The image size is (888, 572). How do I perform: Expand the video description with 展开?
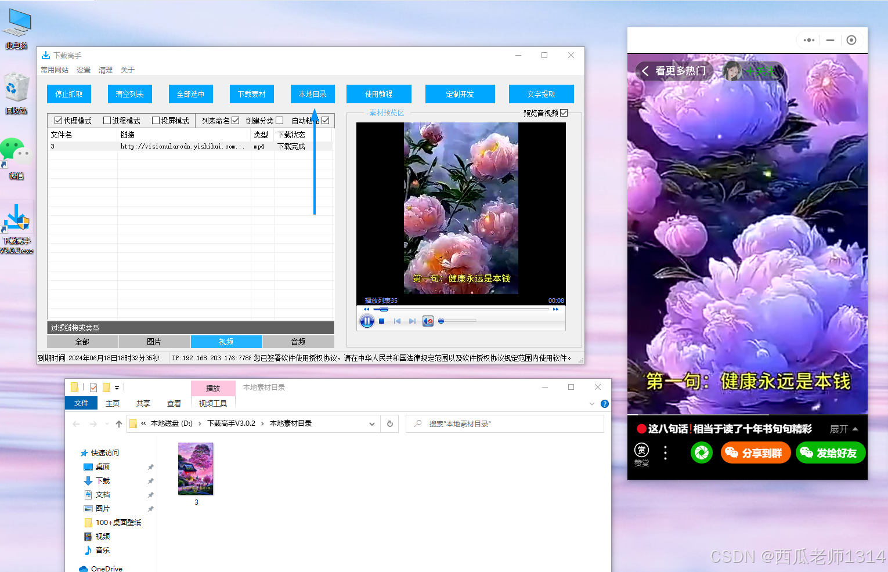(844, 429)
